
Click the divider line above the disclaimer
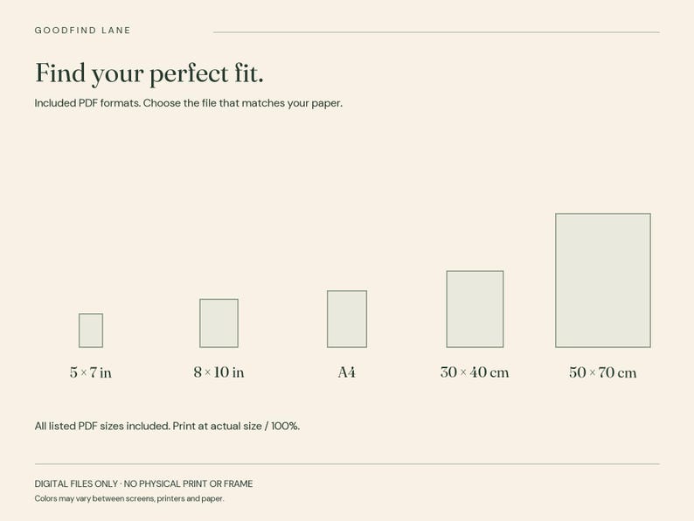point(347,464)
